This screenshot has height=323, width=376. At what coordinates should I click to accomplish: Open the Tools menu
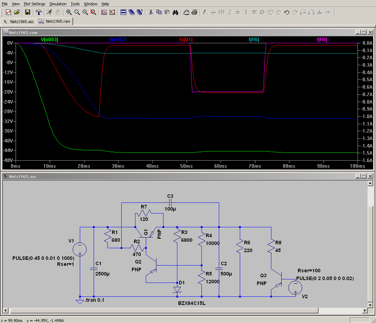pos(75,4)
